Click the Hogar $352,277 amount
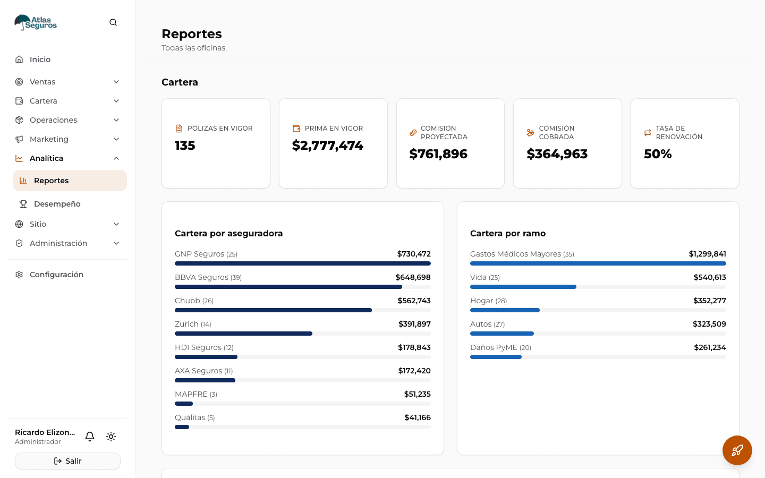This screenshot has height=478, width=765. point(710,301)
